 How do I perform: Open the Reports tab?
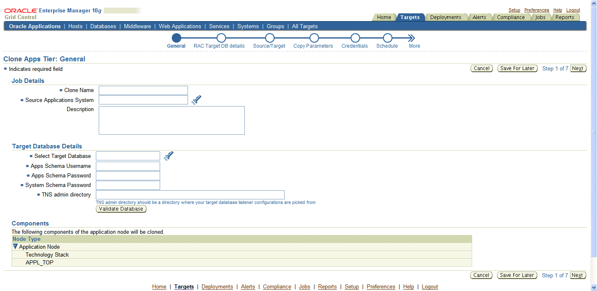(x=565, y=17)
